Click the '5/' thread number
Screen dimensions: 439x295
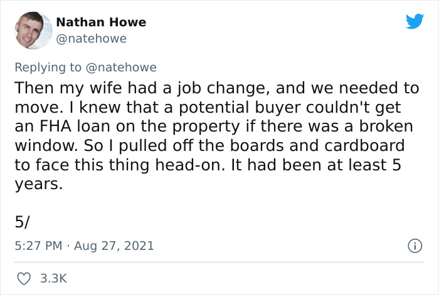click(22, 222)
